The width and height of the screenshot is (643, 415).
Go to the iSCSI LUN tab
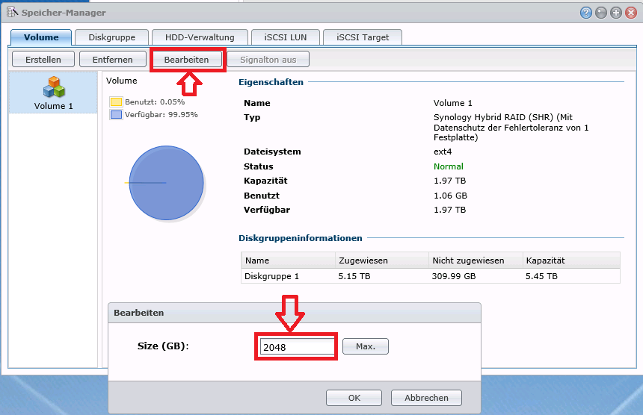tap(286, 37)
